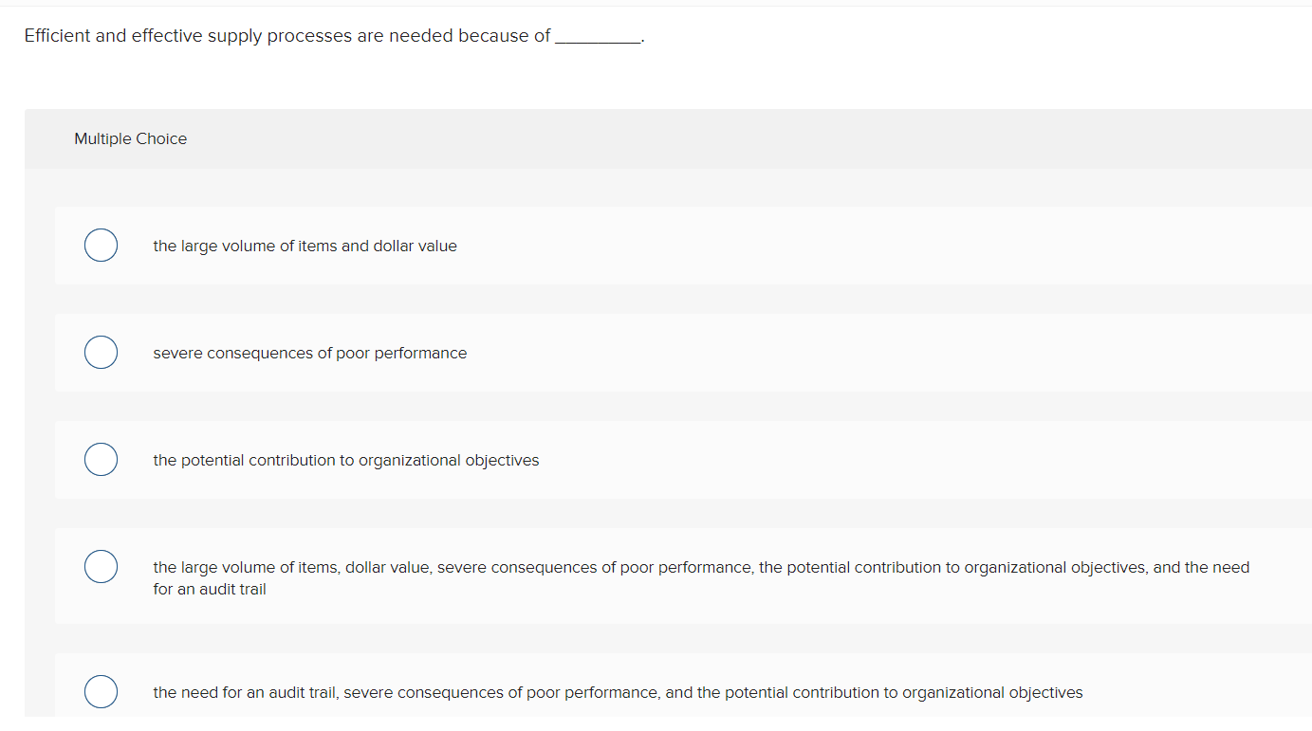Viewport: 1312px width, 731px height.
Task: Click the white space above Multiple Choice panel
Action: tap(664, 81)
